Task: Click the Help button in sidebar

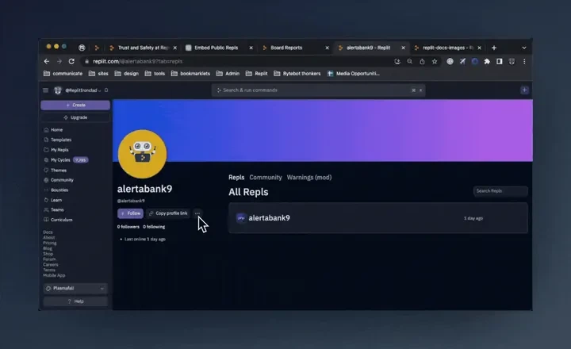Action: (75, 301)
